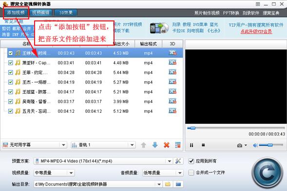Screen dimensions: 287x191
Task: Pause the preview playback
Action: (x=191, y=145)
